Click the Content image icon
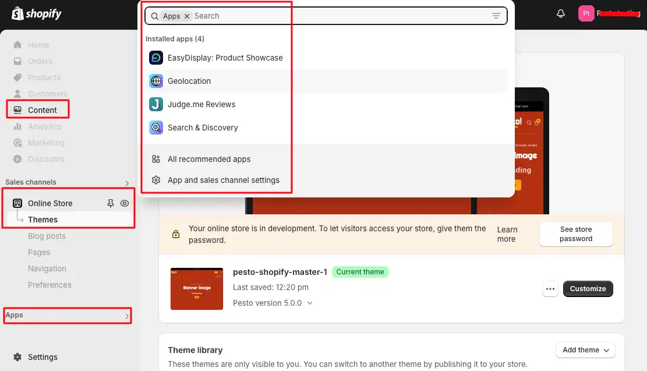The width and height of the screenshot is (647, 371). (x=17, y=110)
